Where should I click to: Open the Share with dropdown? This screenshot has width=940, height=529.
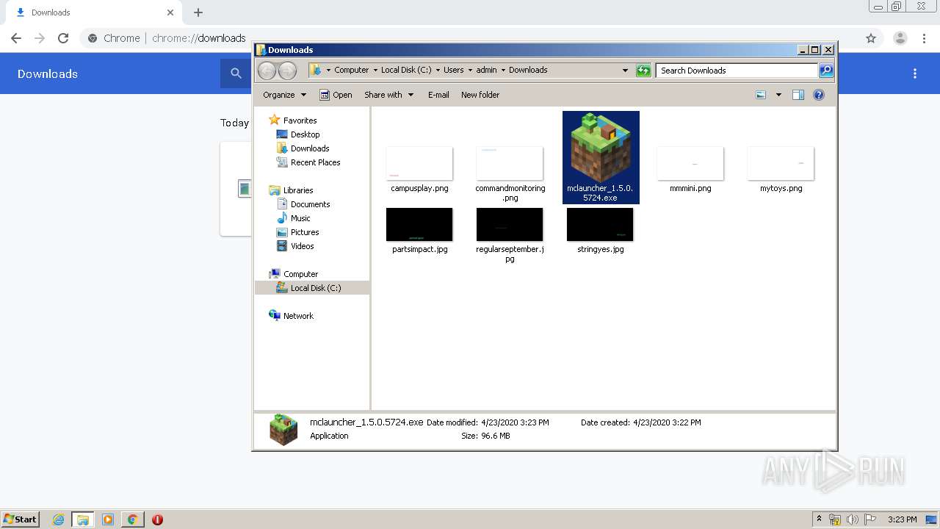click(x=389, y=95)
